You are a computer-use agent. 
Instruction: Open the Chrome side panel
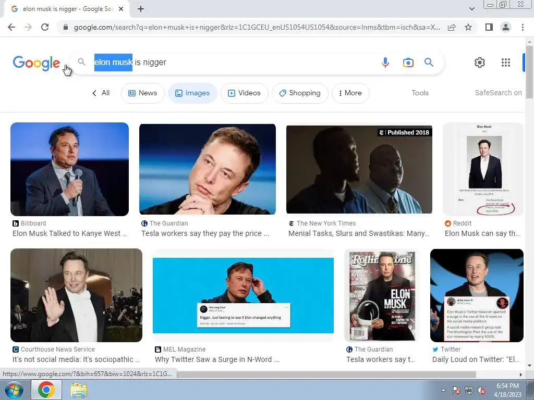489,27
